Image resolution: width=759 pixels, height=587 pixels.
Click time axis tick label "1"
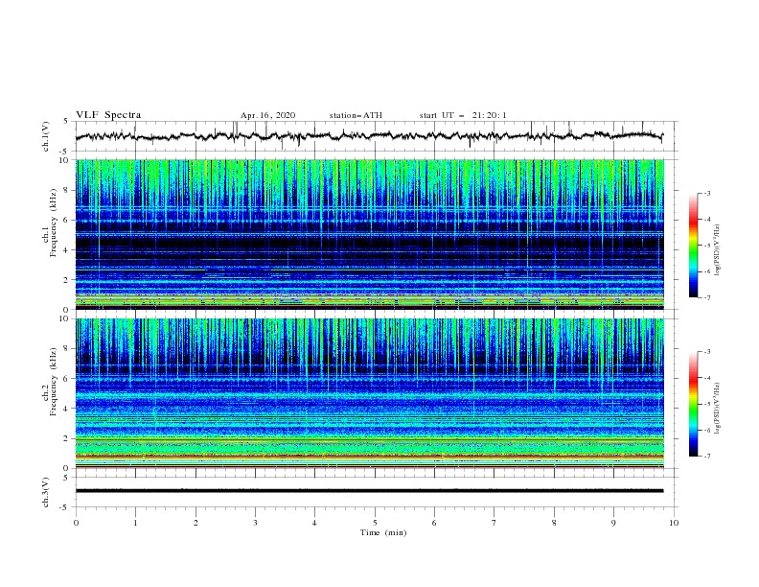coord(135,523)
